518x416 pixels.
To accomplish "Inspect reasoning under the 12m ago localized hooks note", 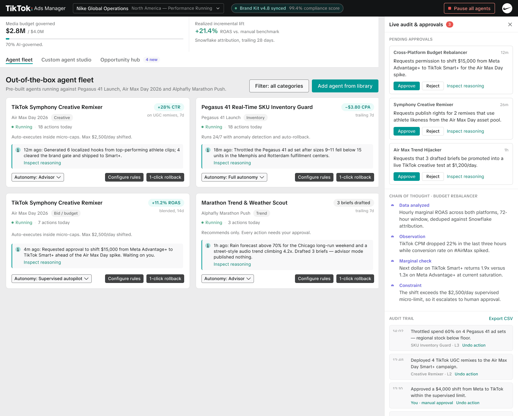I will click(42, 163).
